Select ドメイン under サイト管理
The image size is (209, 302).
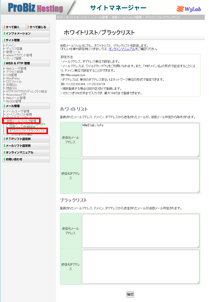coord(11,45)
